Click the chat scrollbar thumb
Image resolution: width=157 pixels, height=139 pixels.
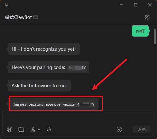pos(155,37)
